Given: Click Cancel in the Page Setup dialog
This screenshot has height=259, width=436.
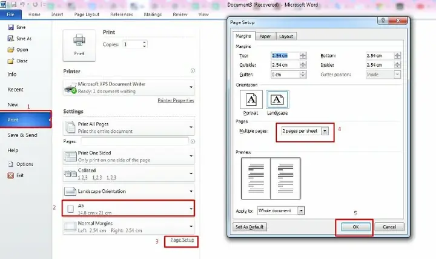Looking at the screenshot, I should coord(389,227).
